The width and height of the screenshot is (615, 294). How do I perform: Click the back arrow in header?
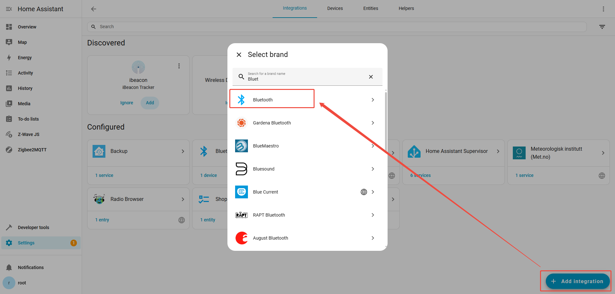[x=94, y=9]
